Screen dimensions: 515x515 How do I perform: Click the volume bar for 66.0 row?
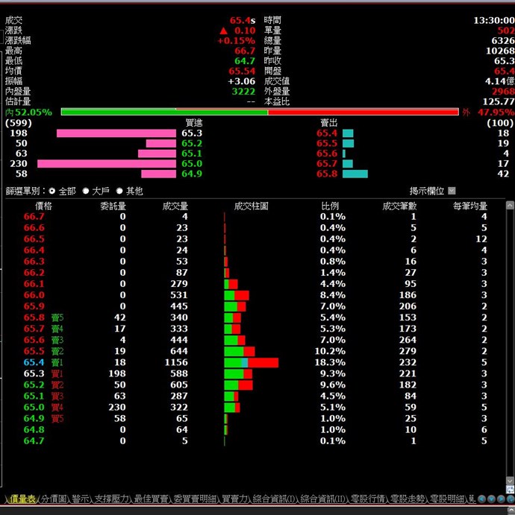point(237,295)
